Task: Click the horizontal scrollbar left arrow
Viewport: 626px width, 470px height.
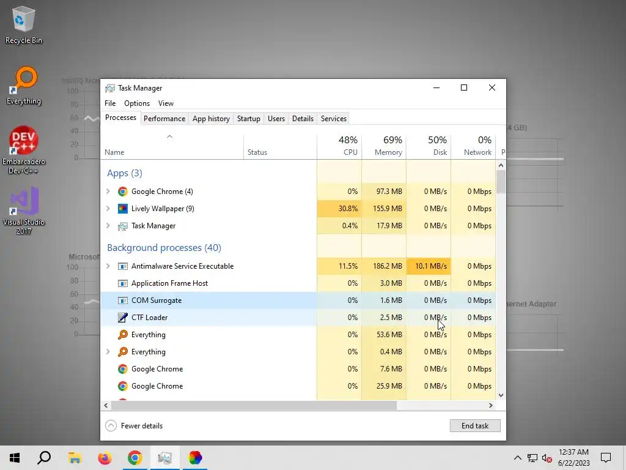Action: click(106, 405)
